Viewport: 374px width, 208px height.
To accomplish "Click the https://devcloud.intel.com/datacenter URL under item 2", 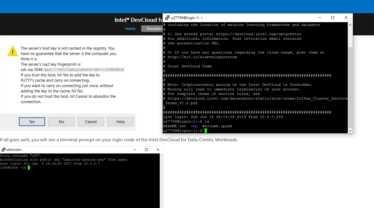I will point(259,34).
